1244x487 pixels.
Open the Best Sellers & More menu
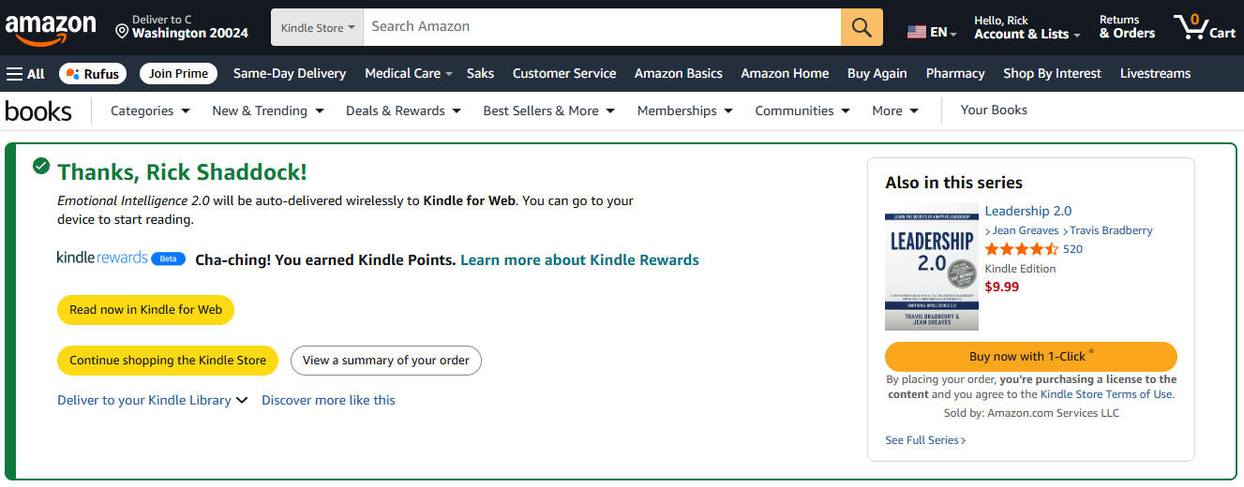pos(548,111)
